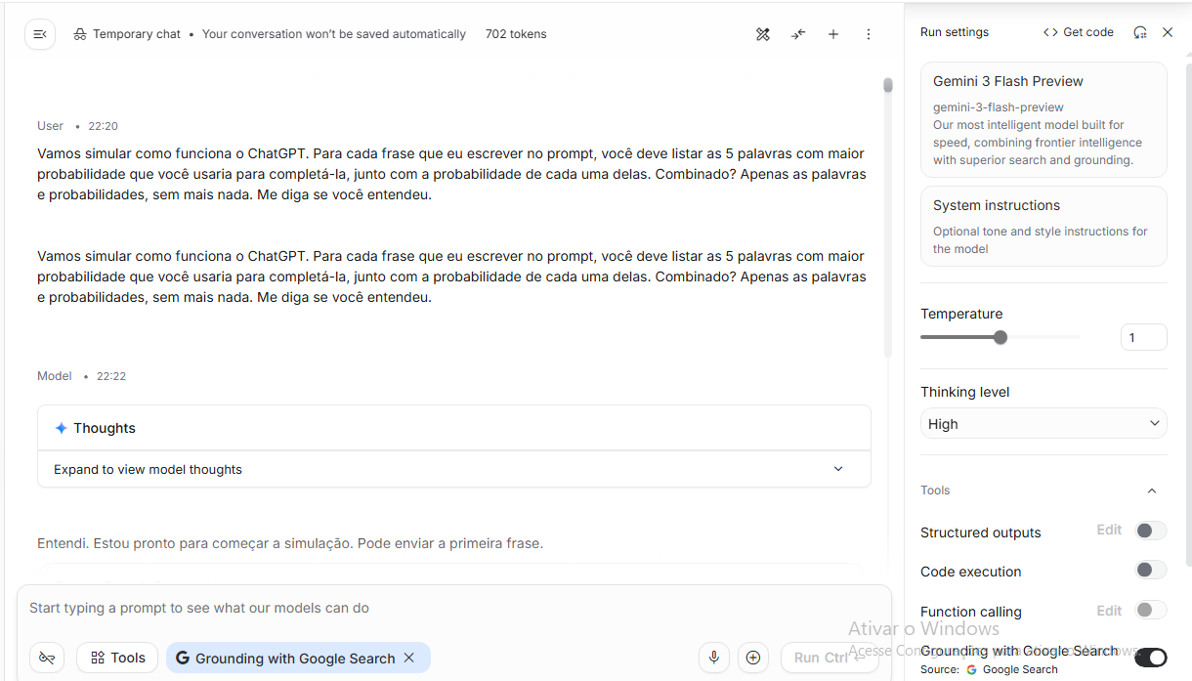Click the Thoughts sparkle icon
The image size is (1192, 681).
(x=61, y=428)
